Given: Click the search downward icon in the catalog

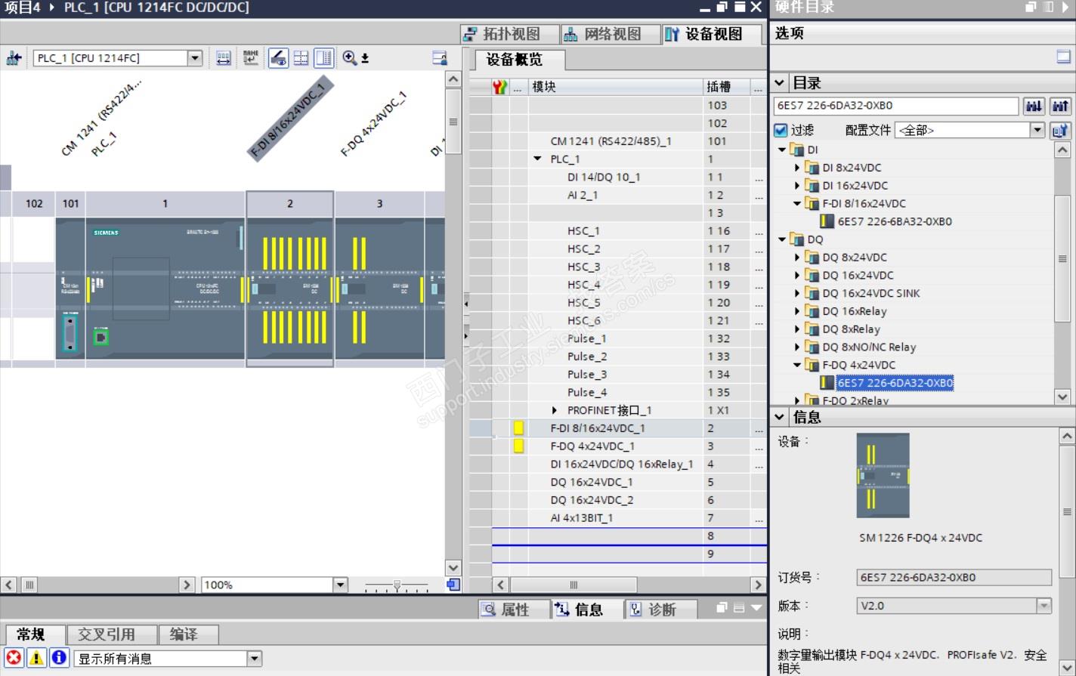Looking at the screenshot, I should 1033,106.
